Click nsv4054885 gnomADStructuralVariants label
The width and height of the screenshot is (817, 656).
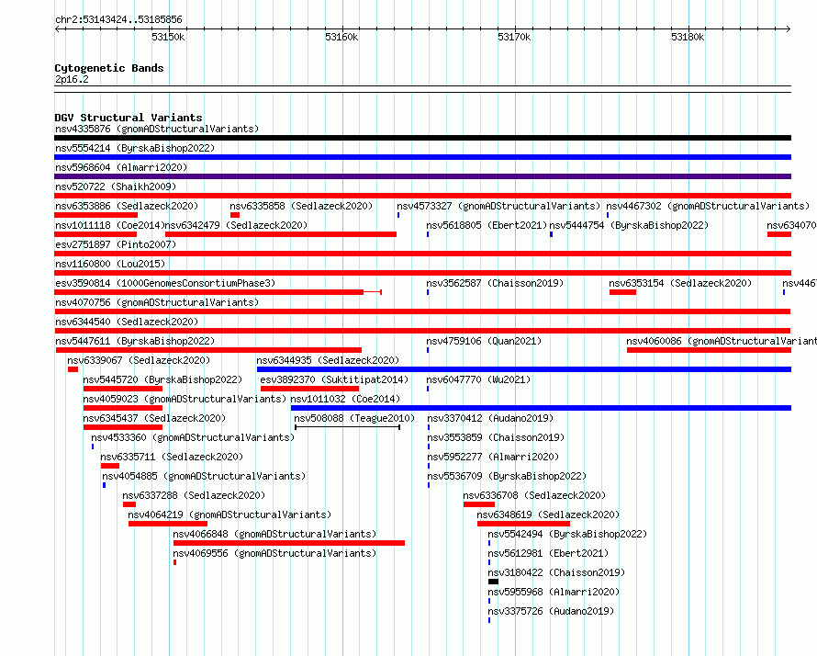point(204,476)
